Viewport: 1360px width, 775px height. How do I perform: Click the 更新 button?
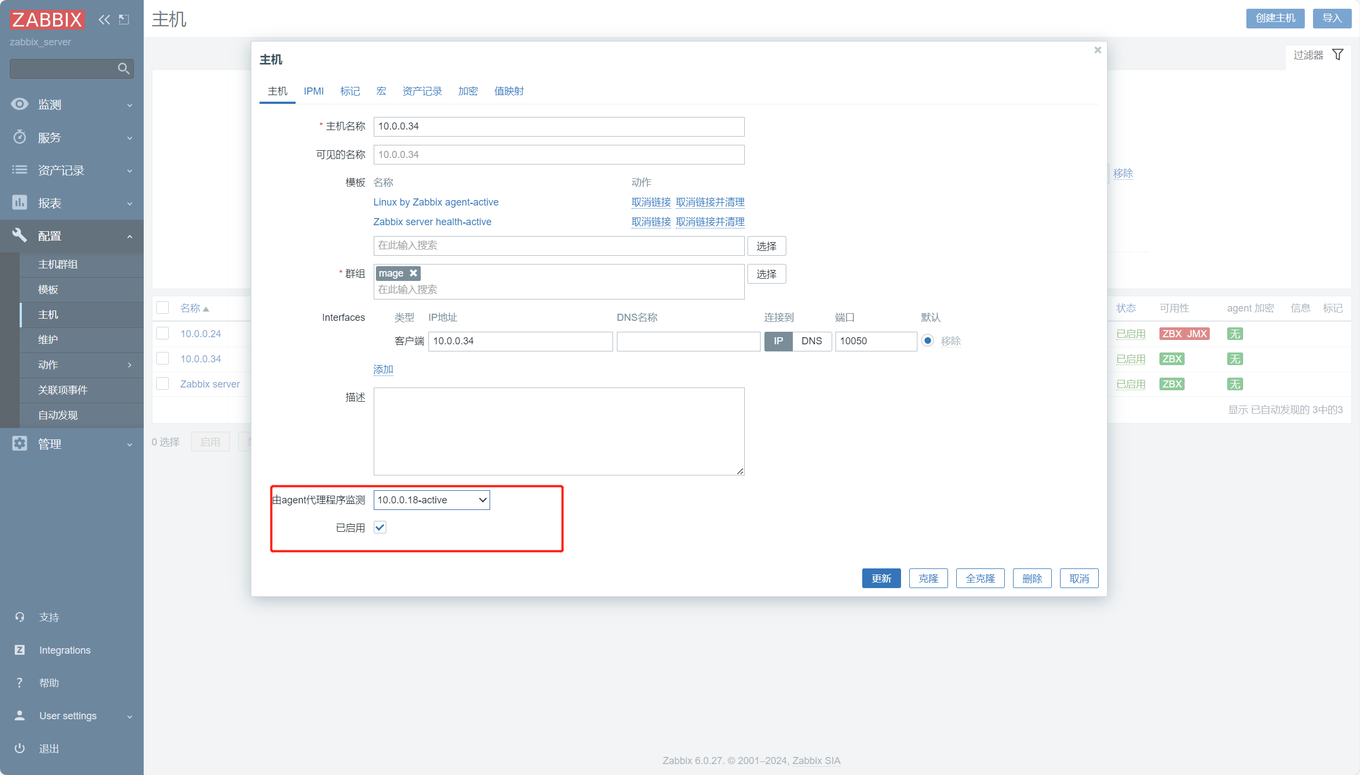pos(881,578)
